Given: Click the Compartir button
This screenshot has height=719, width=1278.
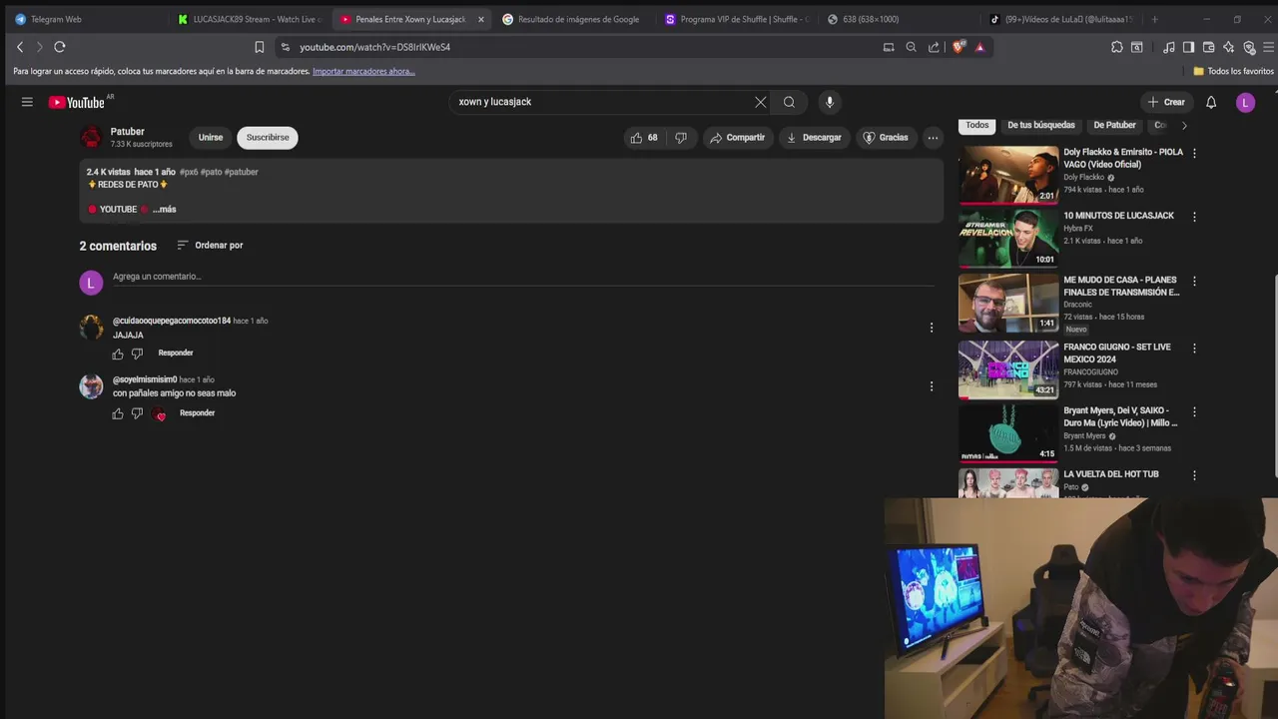Looking at the screenshot, I should click(x=737, y=138).
